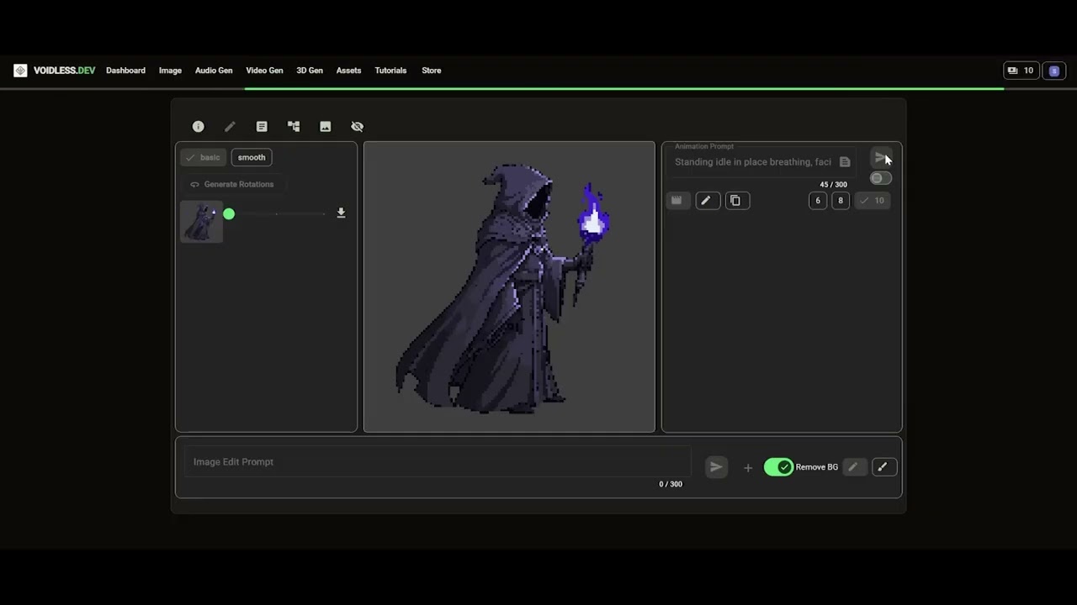
Task: Open the Assets page
Action: [x=348, y=71]
